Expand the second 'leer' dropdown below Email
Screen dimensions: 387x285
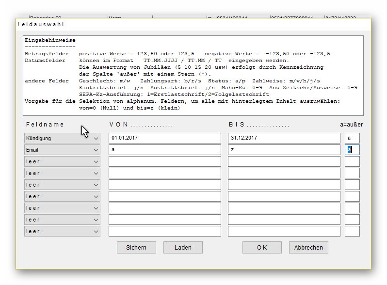62,173
